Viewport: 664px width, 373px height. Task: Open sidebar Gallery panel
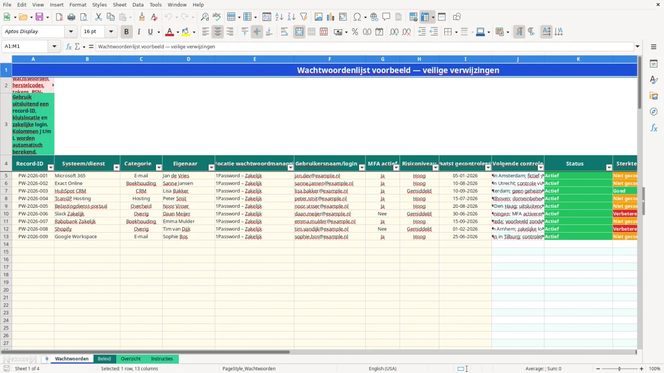click(x=653, y=96)
